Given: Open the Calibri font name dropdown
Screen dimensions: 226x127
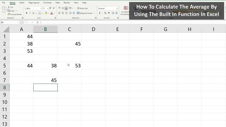Looking at the screenshot, I should 41,8.
